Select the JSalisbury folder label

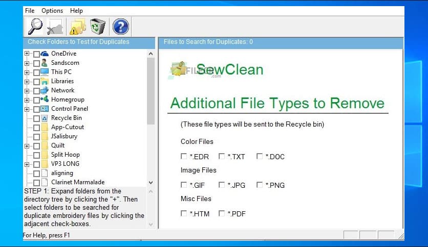click(x=64, y=136)
